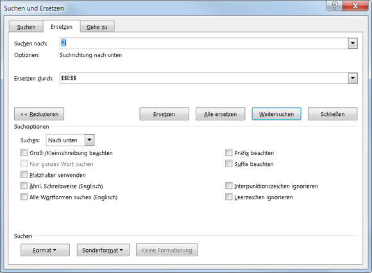Click the help question mark icon
372x273 pixels.
pos(335,6)
